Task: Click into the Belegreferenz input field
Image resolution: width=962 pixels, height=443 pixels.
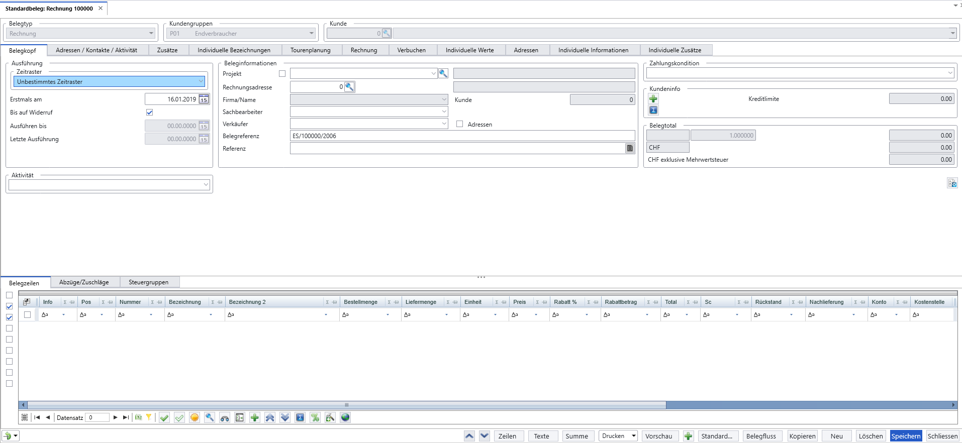Action: 462,136
